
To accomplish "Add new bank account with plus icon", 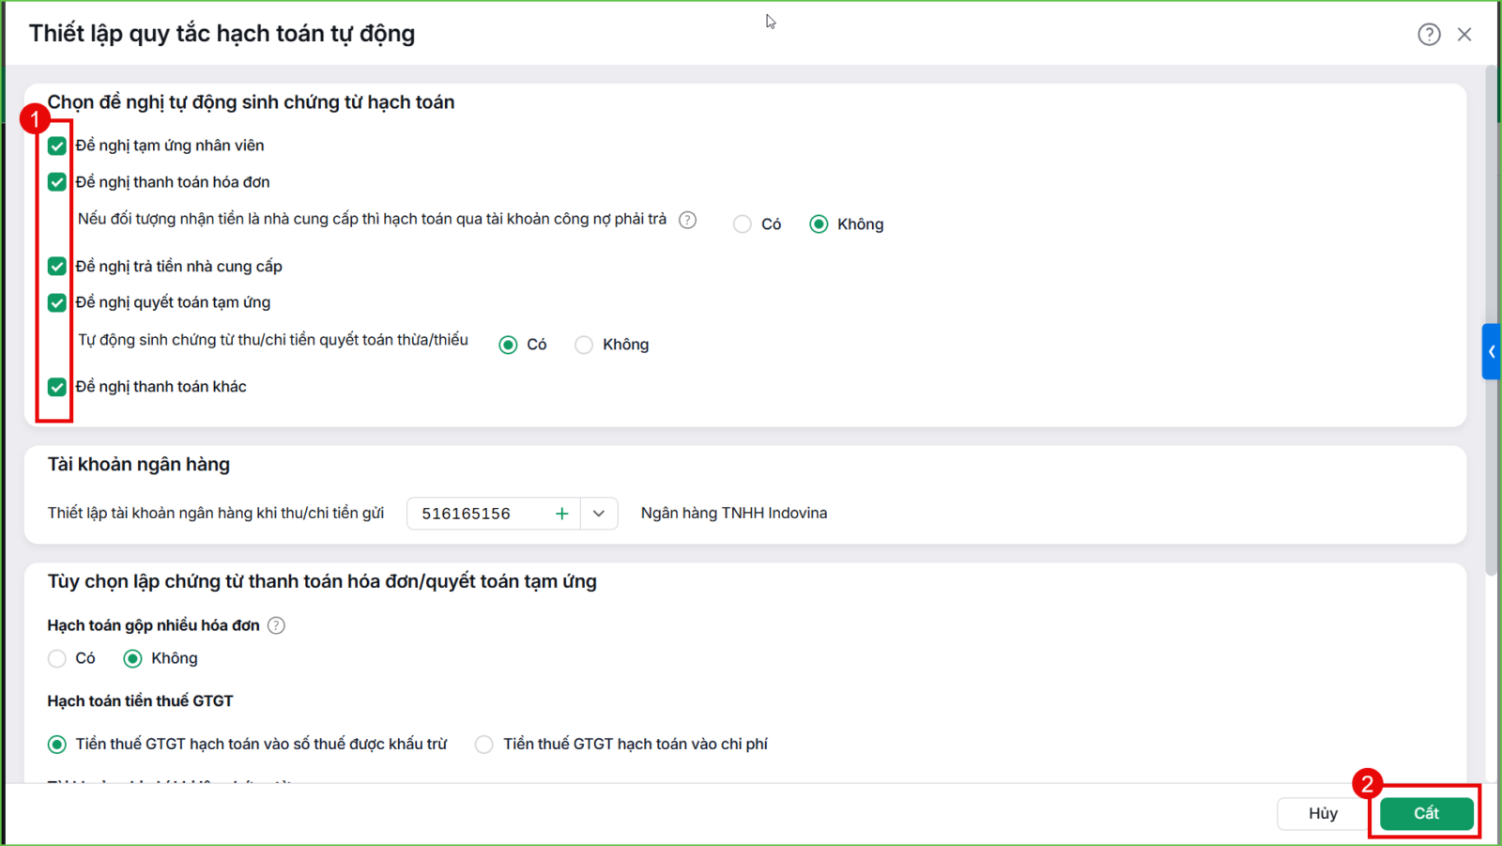I will [561, 514].
